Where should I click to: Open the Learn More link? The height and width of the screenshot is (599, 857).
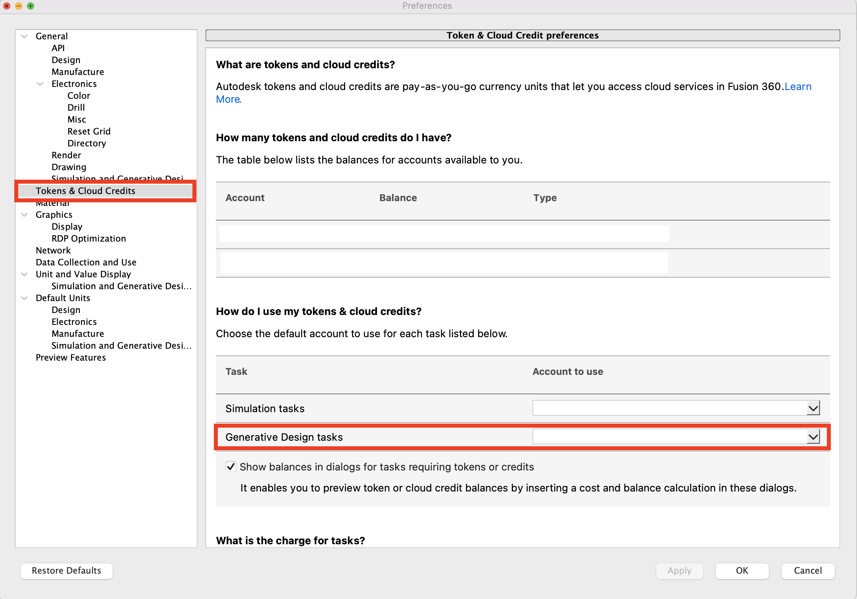797,86
